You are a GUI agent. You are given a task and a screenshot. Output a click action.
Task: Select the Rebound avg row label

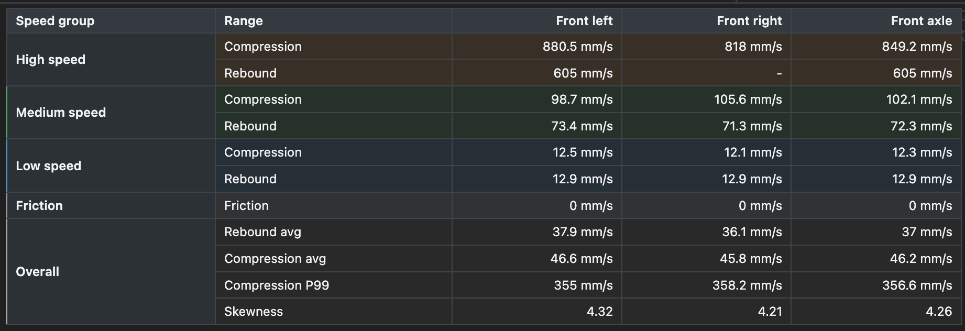coord(262,232)
